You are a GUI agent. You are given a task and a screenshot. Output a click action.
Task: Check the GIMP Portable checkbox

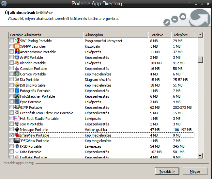pos(12,107)
